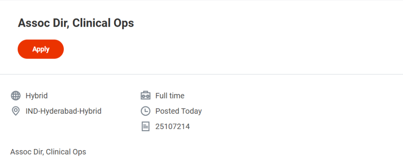Click the location pin icon

click(x=16, y=111)
